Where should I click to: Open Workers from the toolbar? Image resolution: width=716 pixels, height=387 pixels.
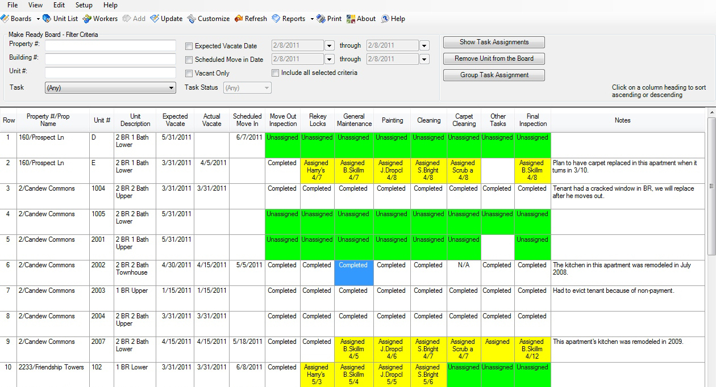87,19
